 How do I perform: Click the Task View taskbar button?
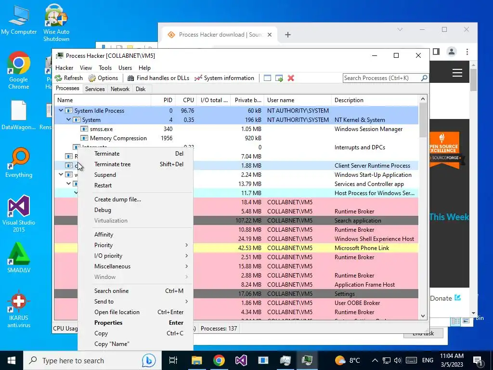[x=173, y=360]
